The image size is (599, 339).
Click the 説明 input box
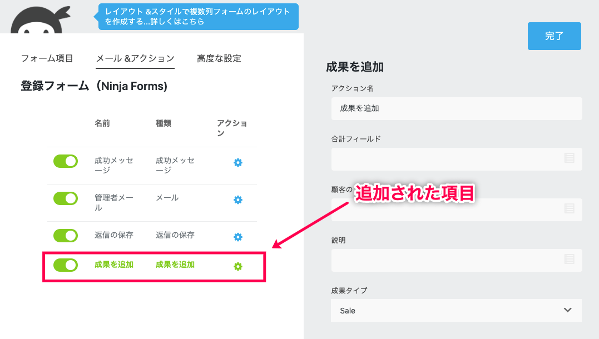[457, 260]
